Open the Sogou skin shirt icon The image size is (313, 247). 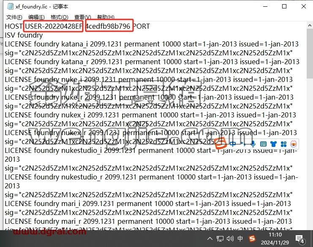point(273,144)
